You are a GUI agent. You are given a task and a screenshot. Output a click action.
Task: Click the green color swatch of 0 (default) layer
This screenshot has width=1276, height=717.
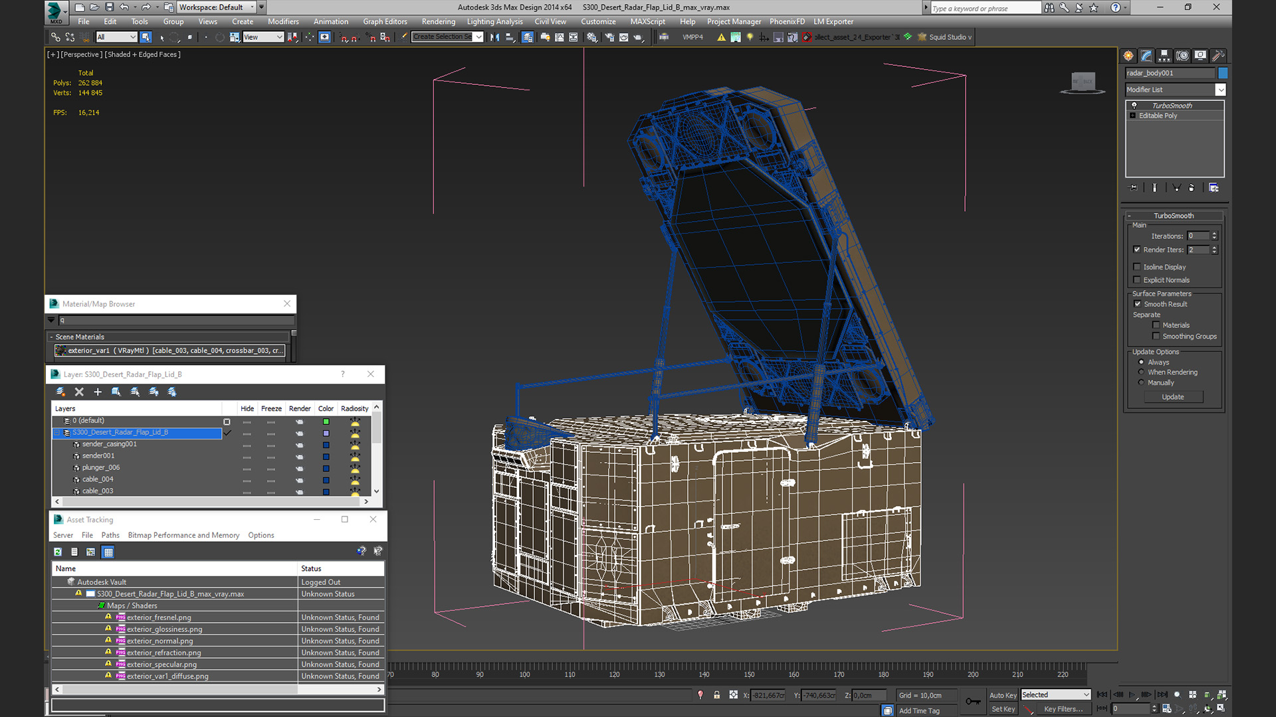click(x=326, y=422)
